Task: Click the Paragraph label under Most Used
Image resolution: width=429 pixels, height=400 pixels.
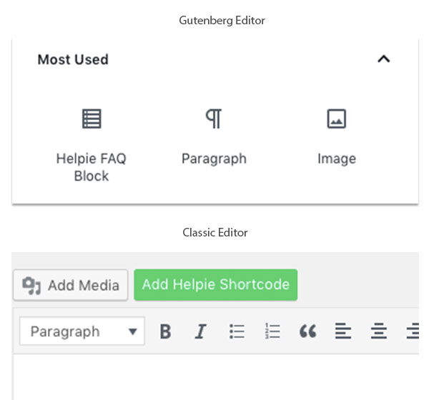Action: click(x=214, y=159)
